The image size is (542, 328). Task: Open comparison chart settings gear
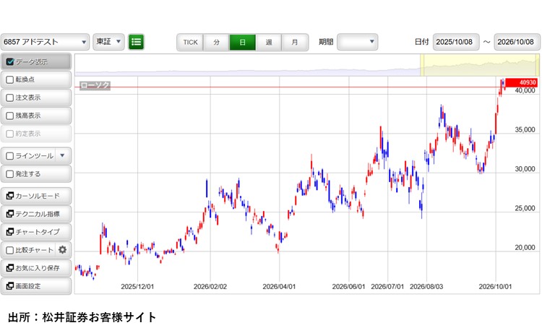[x=62, y=250]
